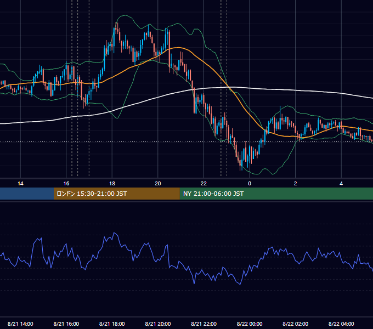This screenshot has height=329, width=373.
Task: Click the '8/22 00:00' date label
Action: coord(250,324)
